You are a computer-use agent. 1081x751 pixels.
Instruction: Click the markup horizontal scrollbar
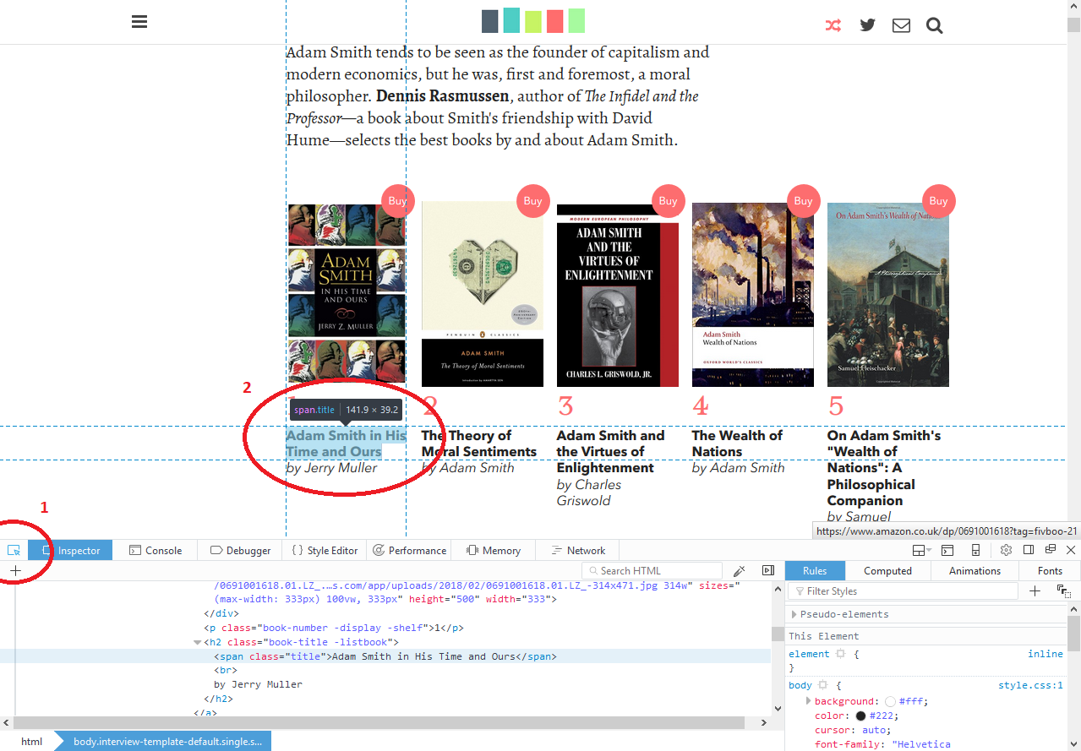pyautogui.click(x=379, y=723)
